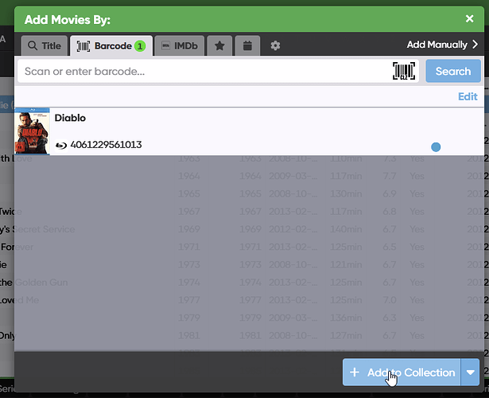The width and height of the screenshot is (489, 398).
Task: Click the plus icon on Add to Collection
Action: point(355,372)
